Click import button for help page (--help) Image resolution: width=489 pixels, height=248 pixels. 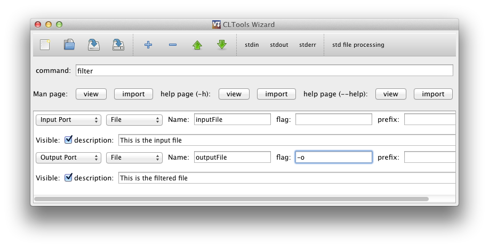pyautogui.click(x=433, y=94)
